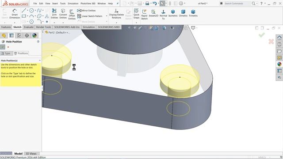Open Trim Entities dropdown arrow
283x159 pixels.
[x=54, y=23]
